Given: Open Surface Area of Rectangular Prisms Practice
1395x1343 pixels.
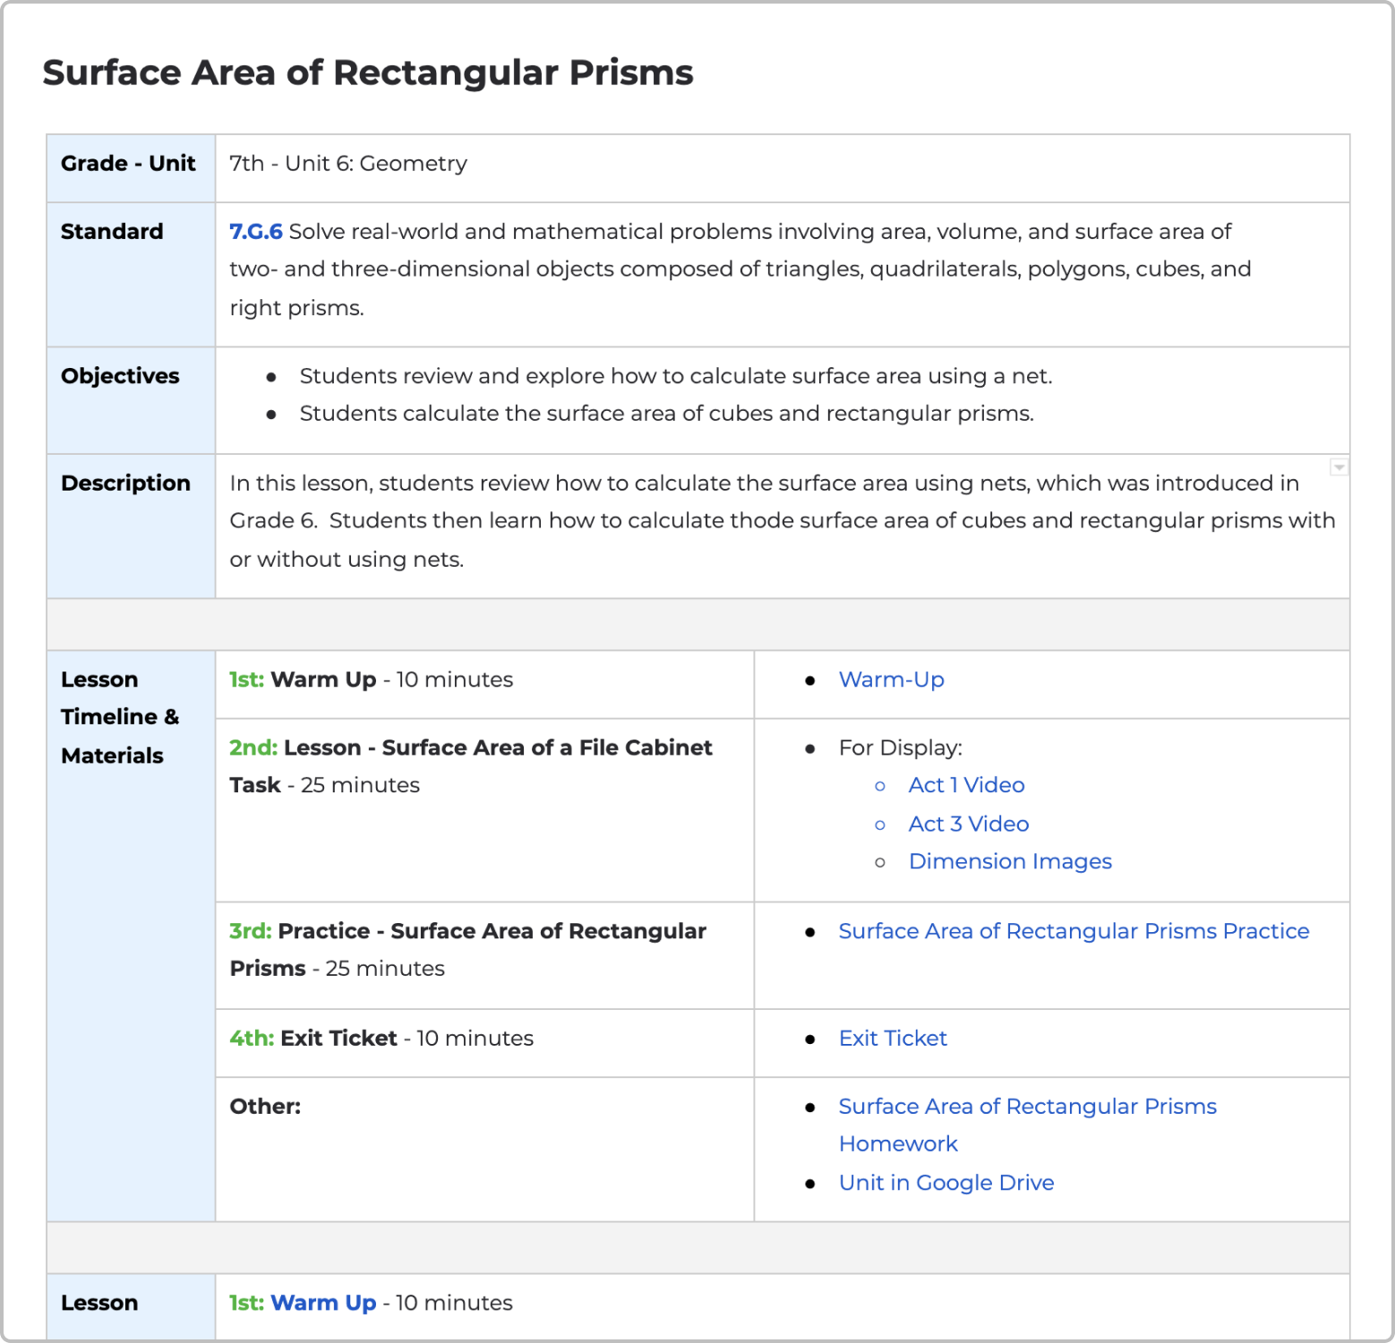Looking at the screenshot, I should pyautogui.click(x=1074, y=931).
